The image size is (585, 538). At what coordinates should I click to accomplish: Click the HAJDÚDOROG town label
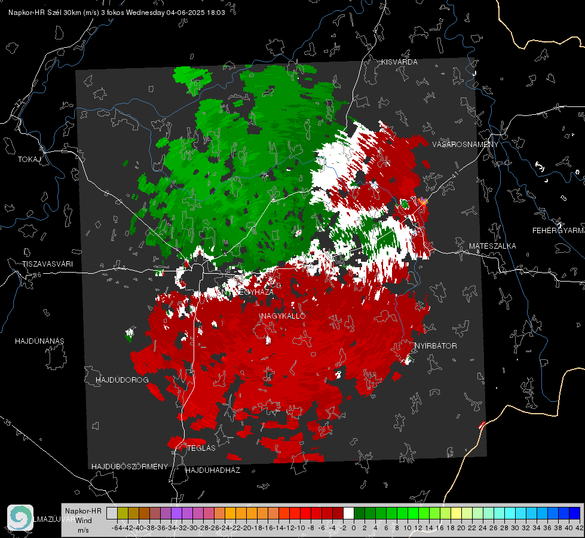pyautogui.click(x=122, y=380)
